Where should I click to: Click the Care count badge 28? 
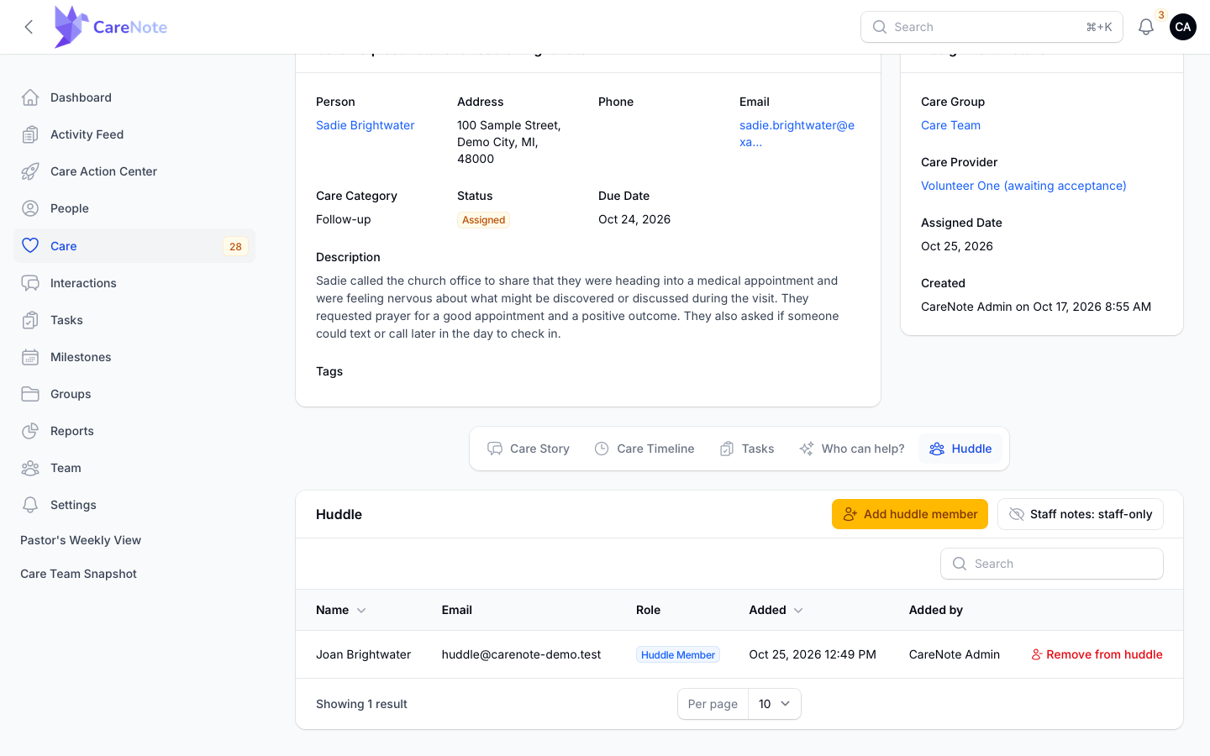click(235, 246)
